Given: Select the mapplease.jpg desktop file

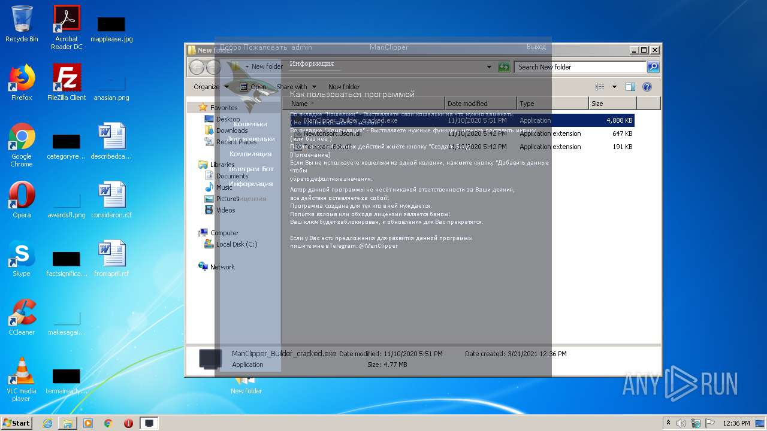Looking at the screenshot, I should click(111, 29).
